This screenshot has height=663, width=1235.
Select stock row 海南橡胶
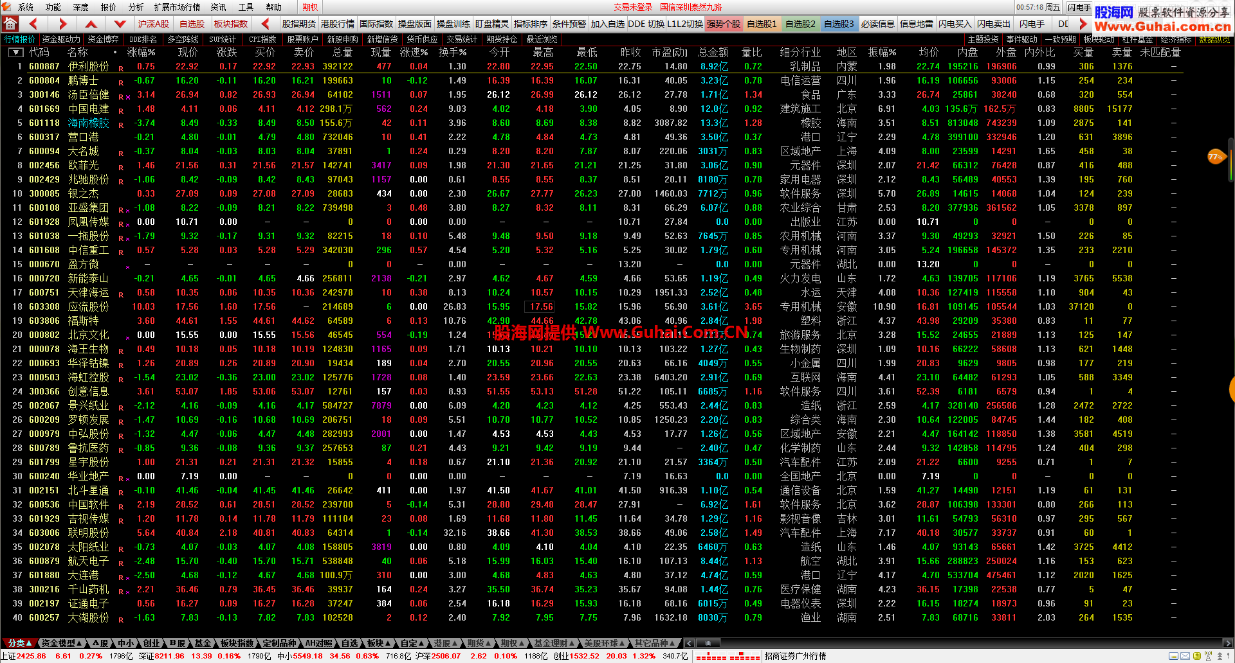[x=592, y=123]
